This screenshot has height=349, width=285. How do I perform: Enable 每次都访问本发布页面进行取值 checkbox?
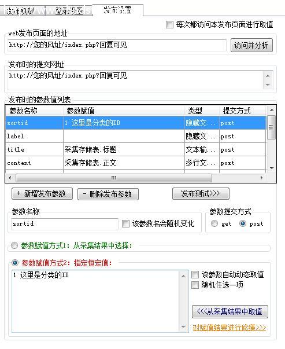point(169,24)
